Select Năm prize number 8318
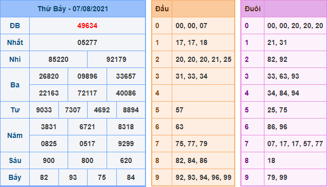This screenshot has height=187, width=328. [126, 127]
